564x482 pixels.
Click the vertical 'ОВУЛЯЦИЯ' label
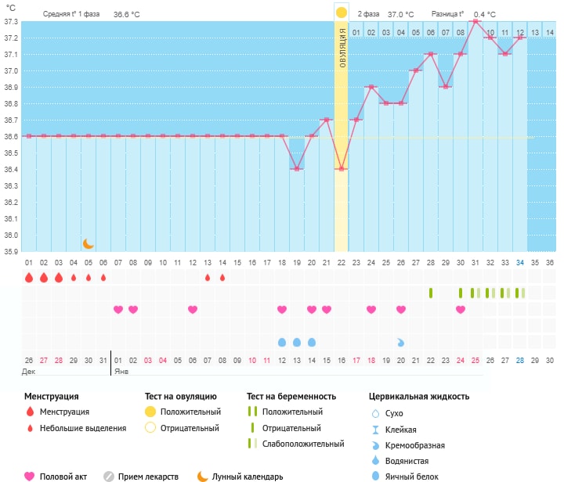342,48
